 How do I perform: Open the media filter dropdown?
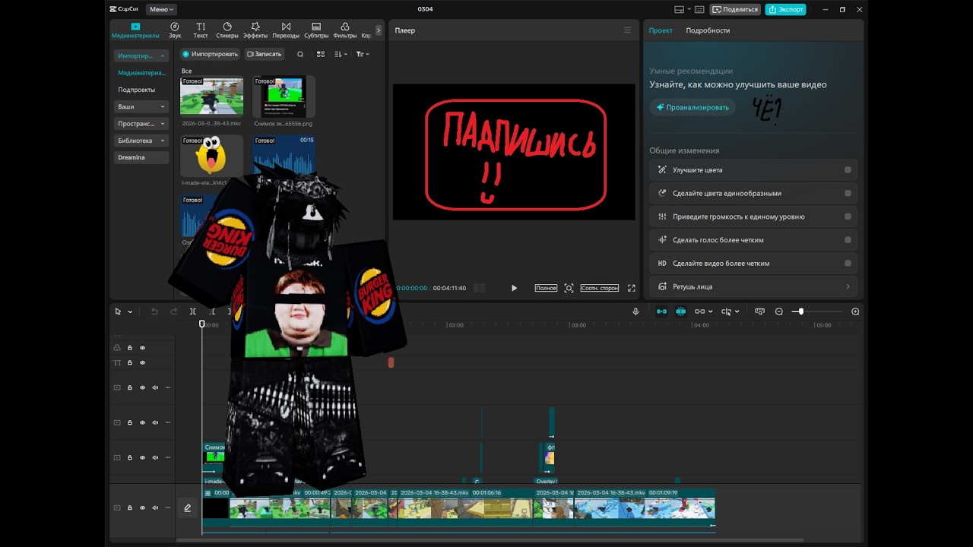coord(363,54)
